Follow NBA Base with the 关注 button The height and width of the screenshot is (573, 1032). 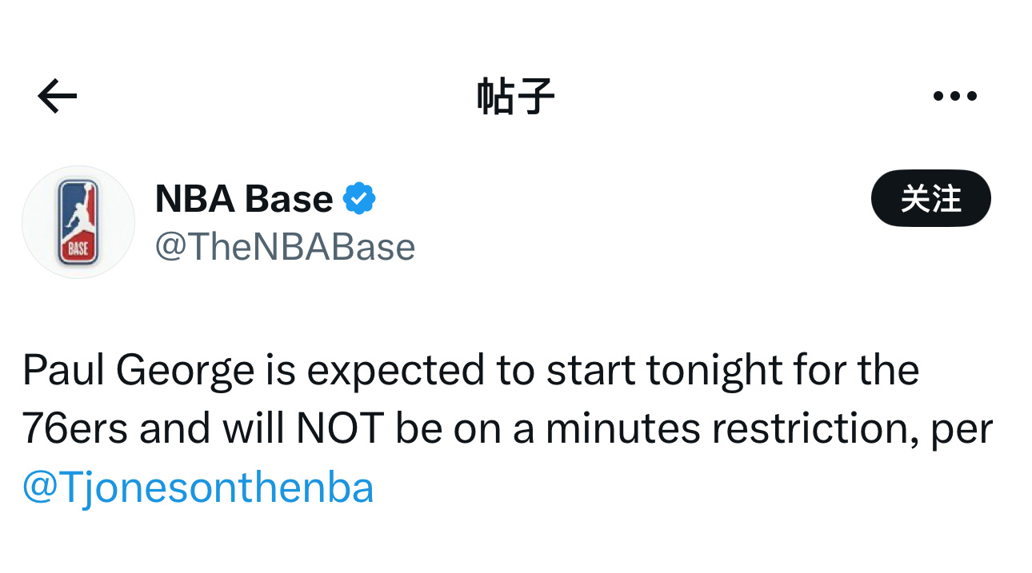tap(930, 198)
